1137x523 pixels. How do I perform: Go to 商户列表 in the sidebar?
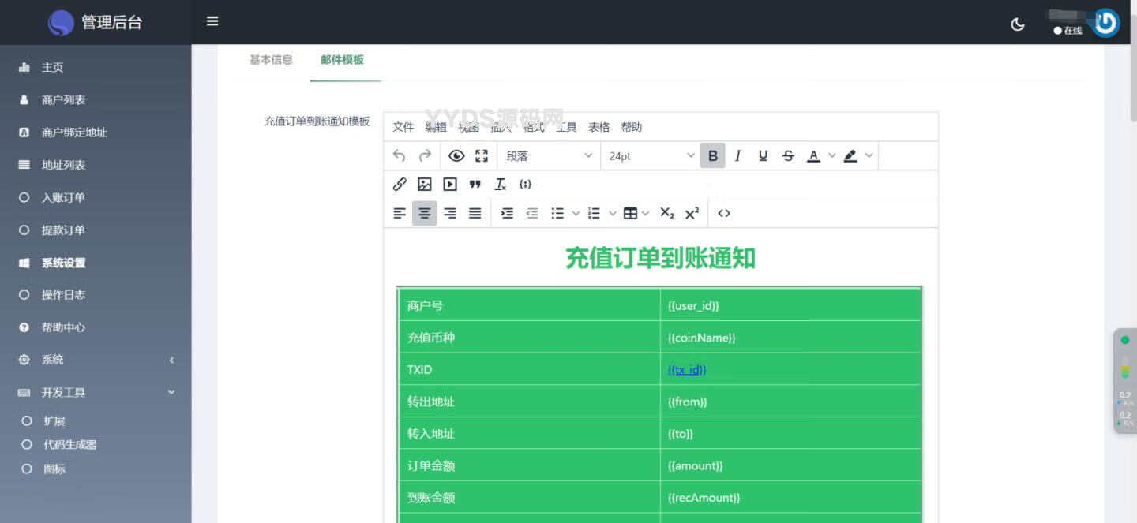coord(63,100)
